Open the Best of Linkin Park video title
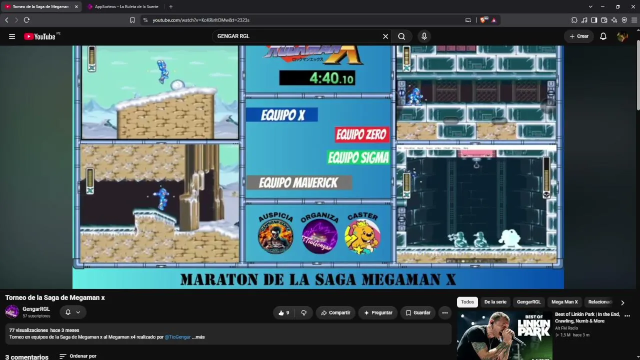 pyautogui.click(x=587, y=317)
